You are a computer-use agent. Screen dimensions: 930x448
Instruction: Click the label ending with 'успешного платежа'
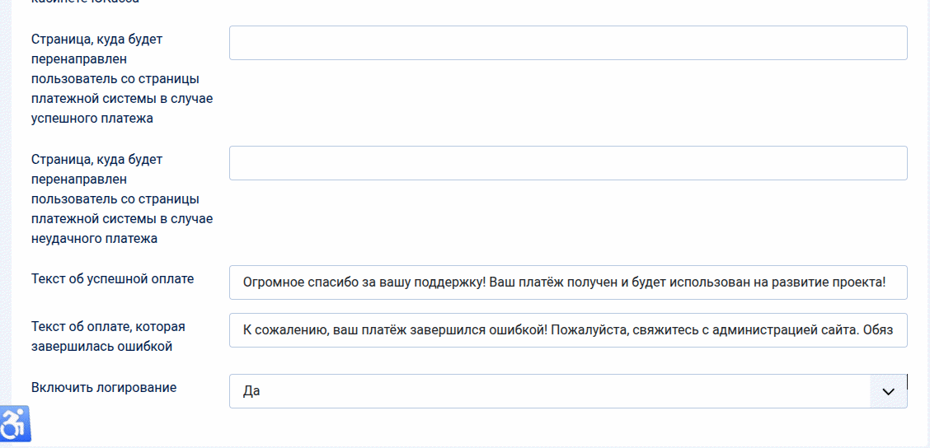122,78
